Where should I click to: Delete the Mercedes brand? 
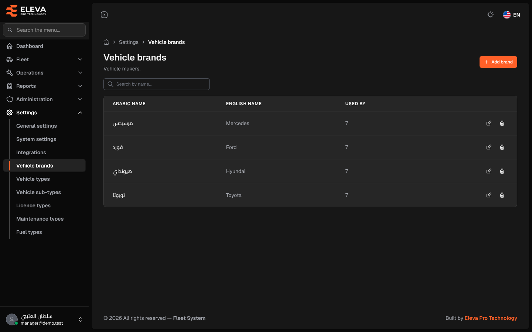click(x=502, y=123)
